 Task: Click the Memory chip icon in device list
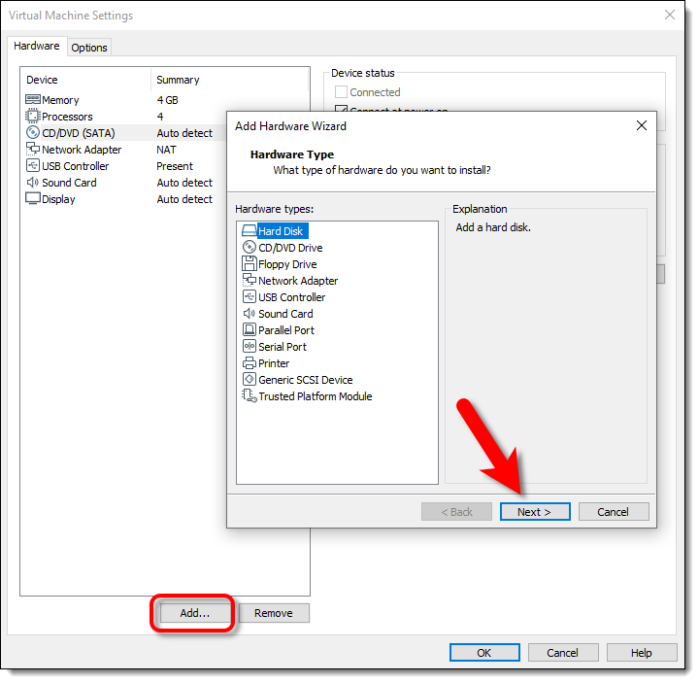tap(33, 99)
